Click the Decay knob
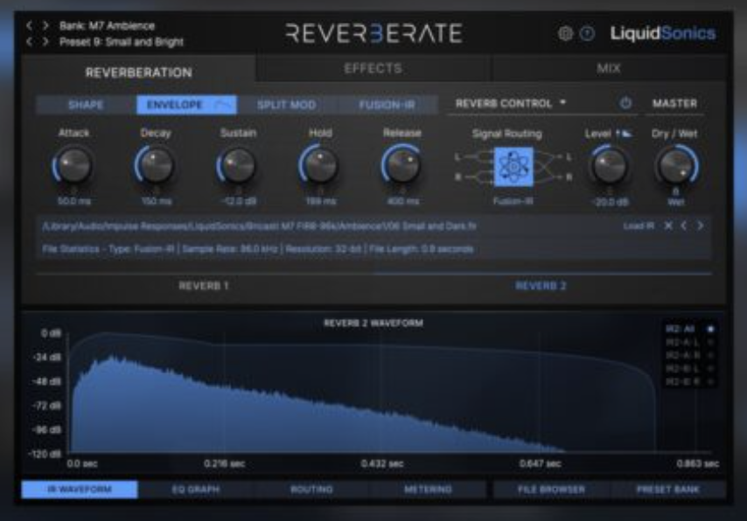The height and width of the screenshot is (521, 747). (156, 164)
